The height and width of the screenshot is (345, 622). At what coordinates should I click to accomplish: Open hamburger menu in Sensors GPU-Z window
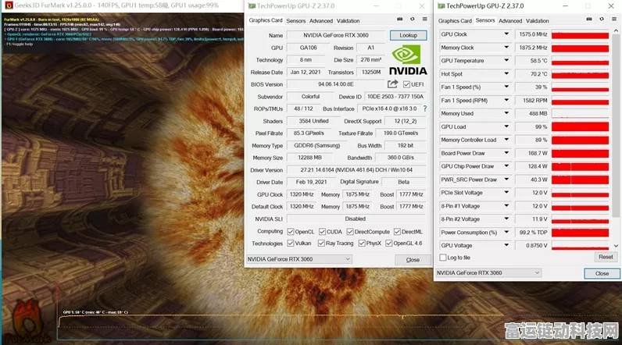[x=614, y=20]
